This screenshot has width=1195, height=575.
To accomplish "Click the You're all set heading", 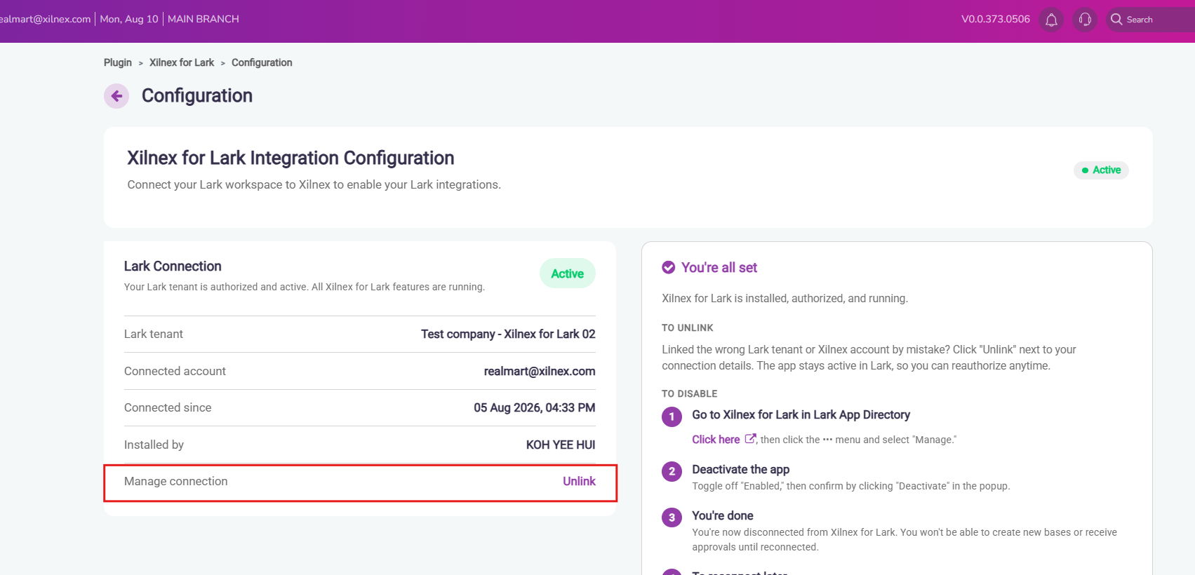I will tap(719, 267).
